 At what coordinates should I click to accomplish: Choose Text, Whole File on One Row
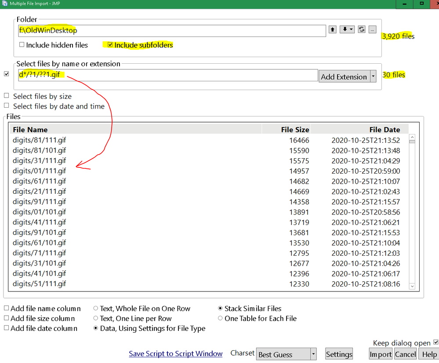tap(95, 309)
